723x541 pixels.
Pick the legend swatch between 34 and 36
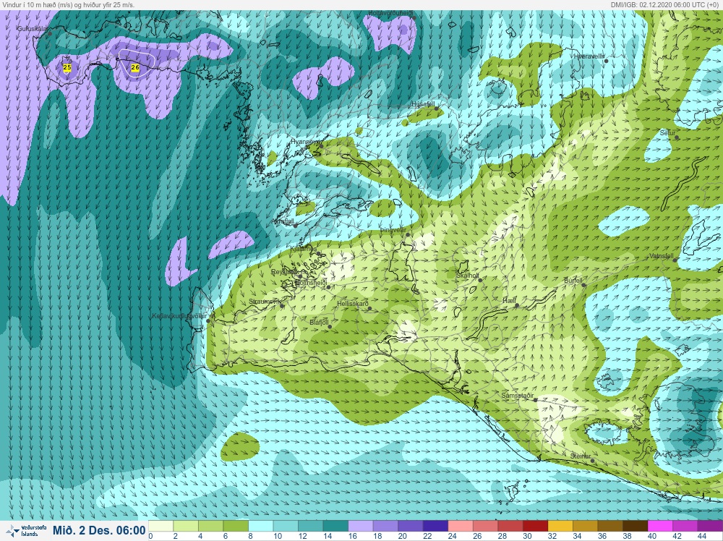click(x=585, y=527)
